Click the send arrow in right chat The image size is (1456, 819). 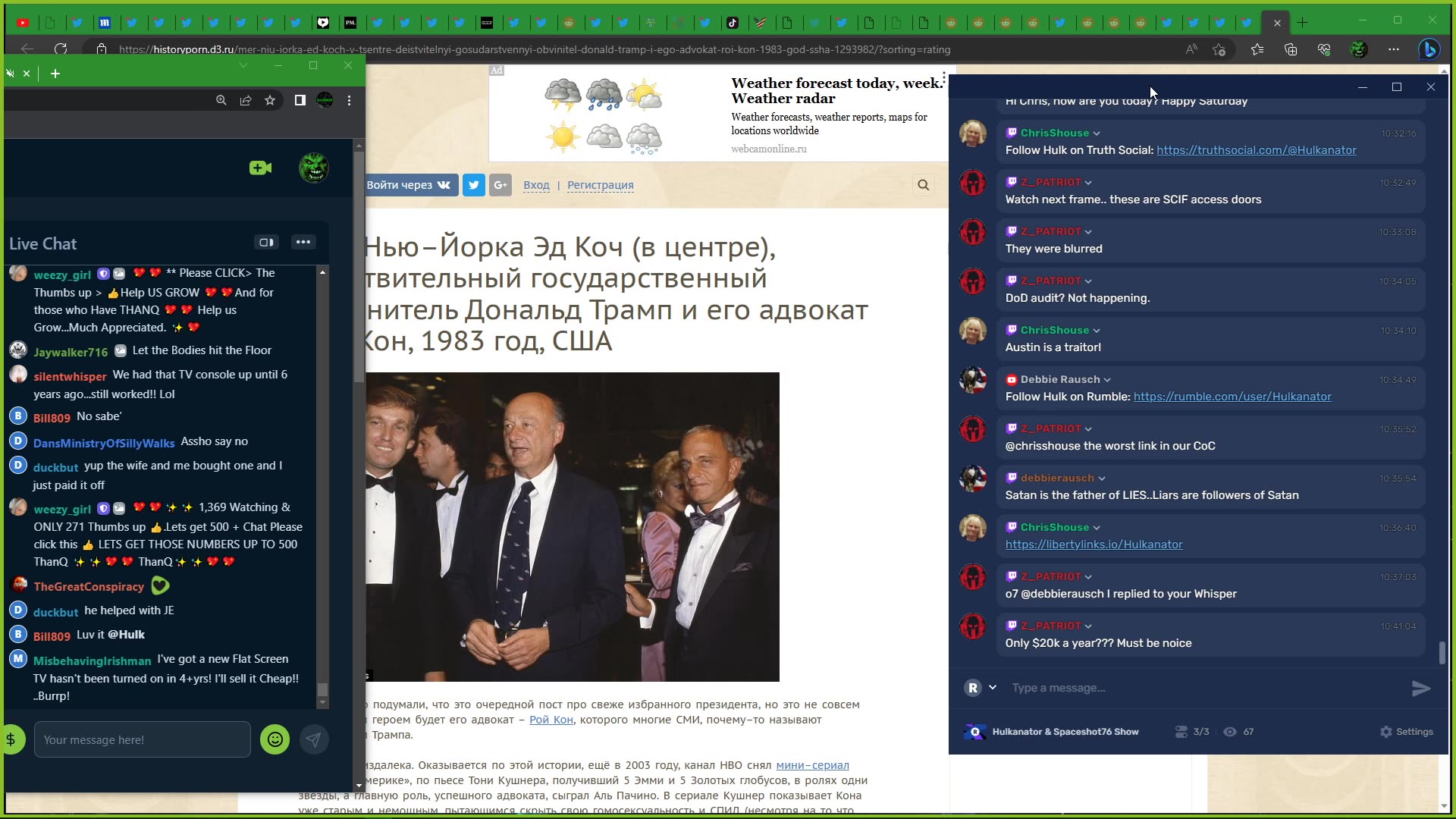pyautogui.click(x=1420, y=688)
